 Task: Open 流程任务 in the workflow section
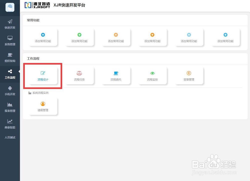pyautogui.click(x=79, y=75)
